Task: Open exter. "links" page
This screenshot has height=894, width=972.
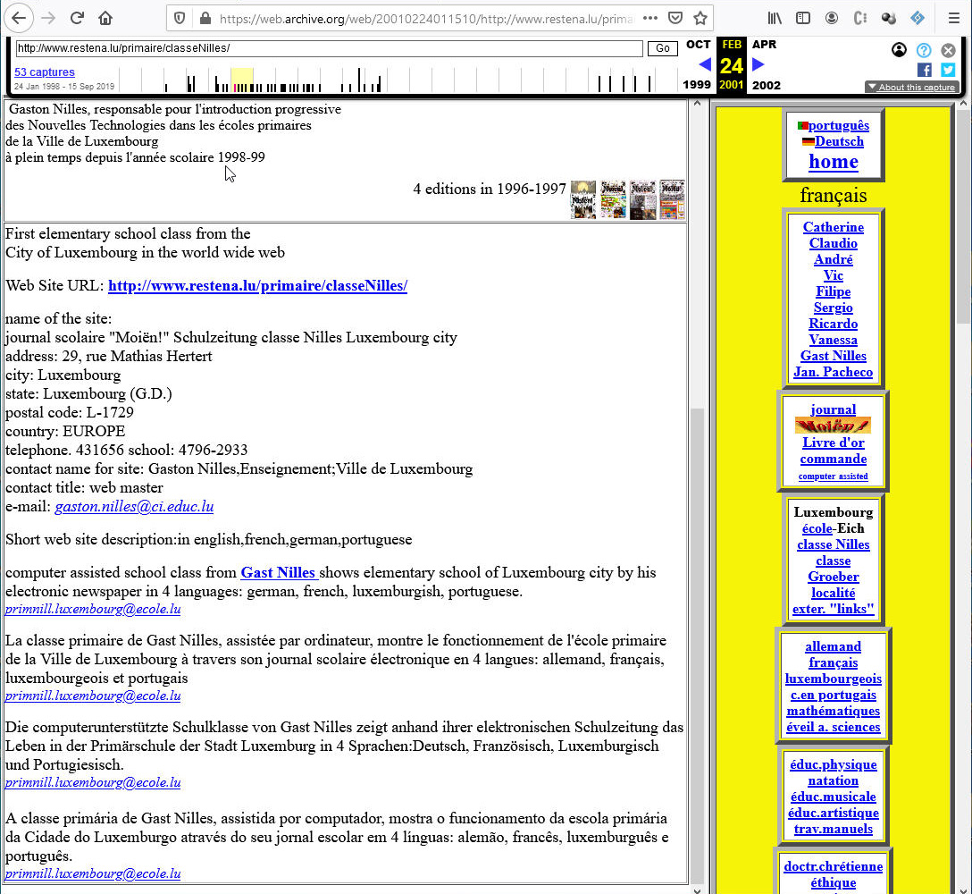Action: click(834, 609)
